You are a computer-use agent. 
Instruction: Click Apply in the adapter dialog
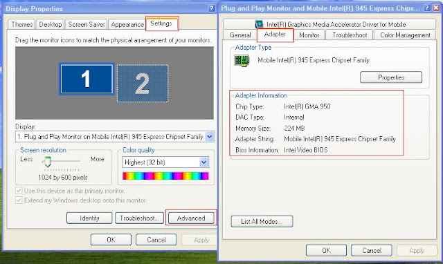coord(417,250)
